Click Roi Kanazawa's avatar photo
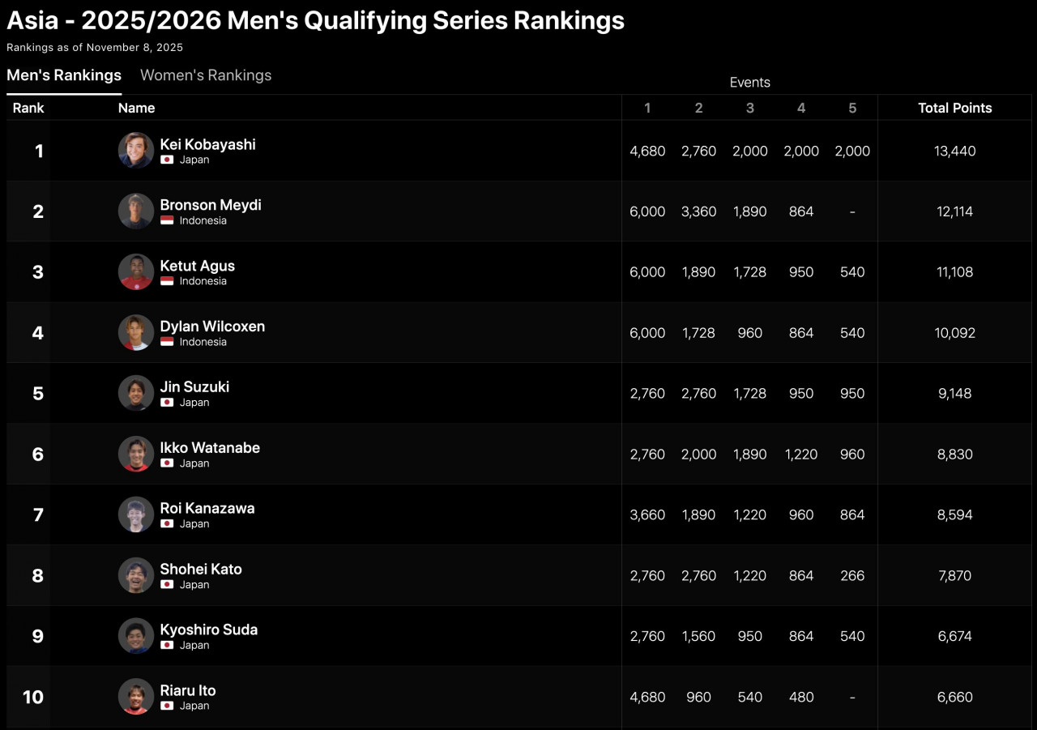Screen dimensions: 1037x730 [x=135, y=514]
